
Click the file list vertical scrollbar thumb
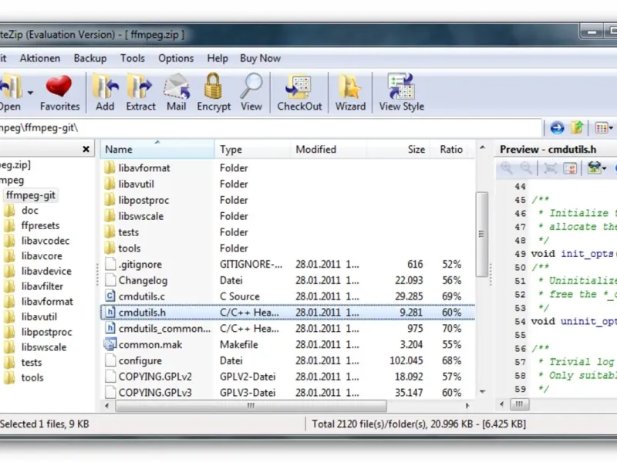pos(481,234)
